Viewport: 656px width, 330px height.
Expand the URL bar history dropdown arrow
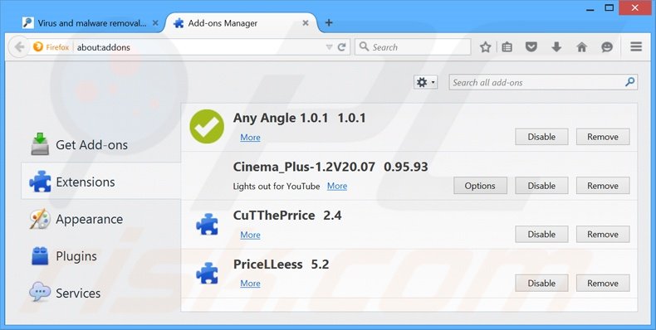click(x=330, y=47)
